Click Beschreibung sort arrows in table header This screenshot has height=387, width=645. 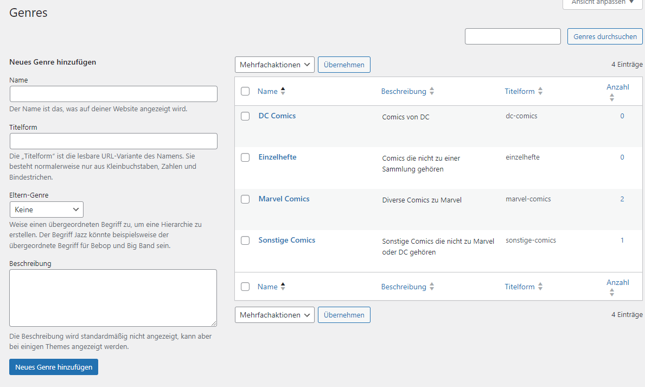pos(432,92)
